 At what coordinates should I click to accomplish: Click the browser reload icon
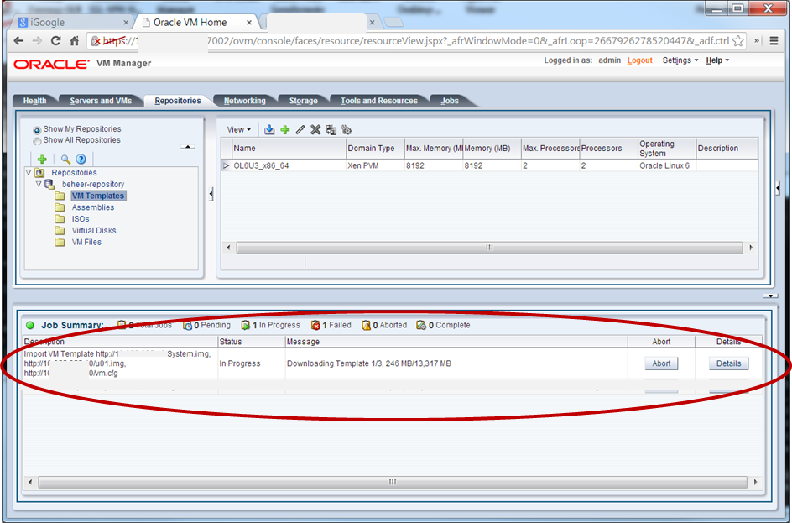coord(55,41)
